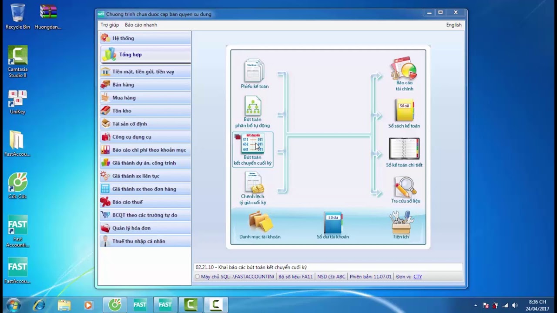Select Hệ thống sidebar module
Viewport: 557px width, 313px height.
click(x=145, y=38)
